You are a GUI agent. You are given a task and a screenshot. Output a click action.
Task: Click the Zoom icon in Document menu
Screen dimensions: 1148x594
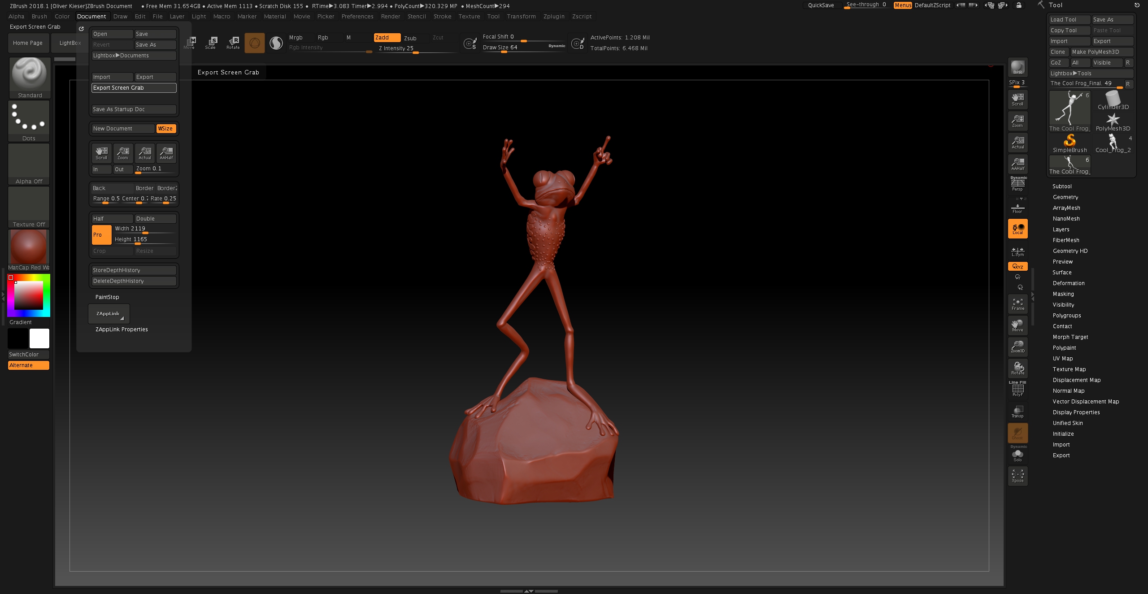[x=123, y=153]
